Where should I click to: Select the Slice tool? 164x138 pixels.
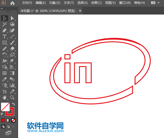(12, 91)
